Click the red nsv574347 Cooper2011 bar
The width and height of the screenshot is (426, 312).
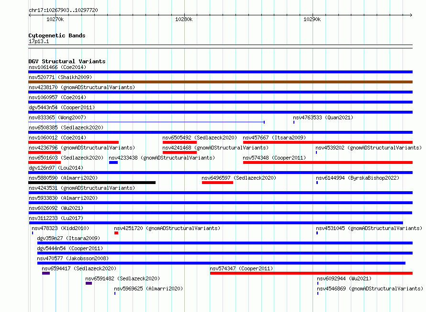(x=311, y=273)
